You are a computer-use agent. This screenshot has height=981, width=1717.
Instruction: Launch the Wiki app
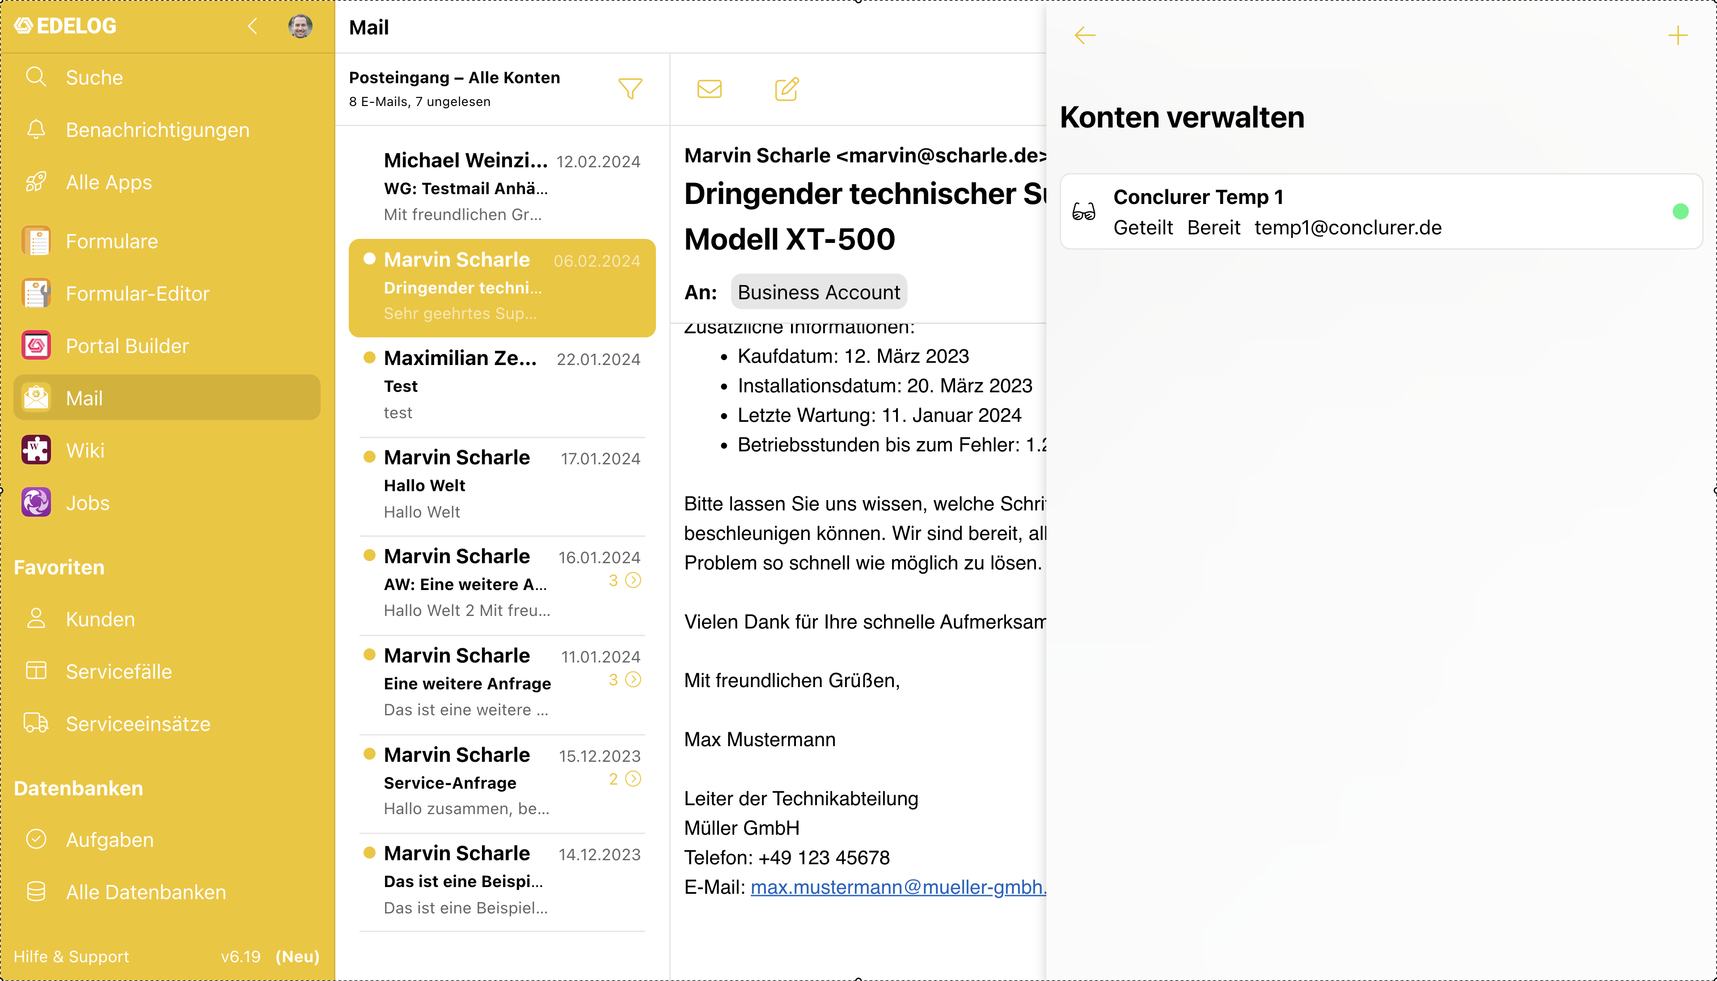click(167, 450)
